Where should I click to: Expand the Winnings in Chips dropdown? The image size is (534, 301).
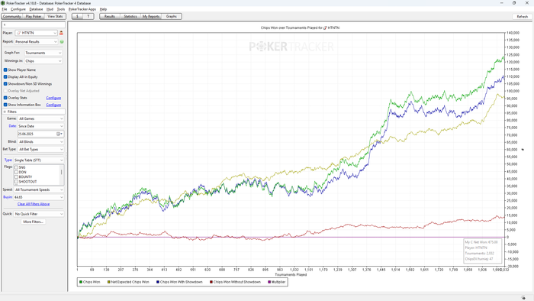(43, 61)
